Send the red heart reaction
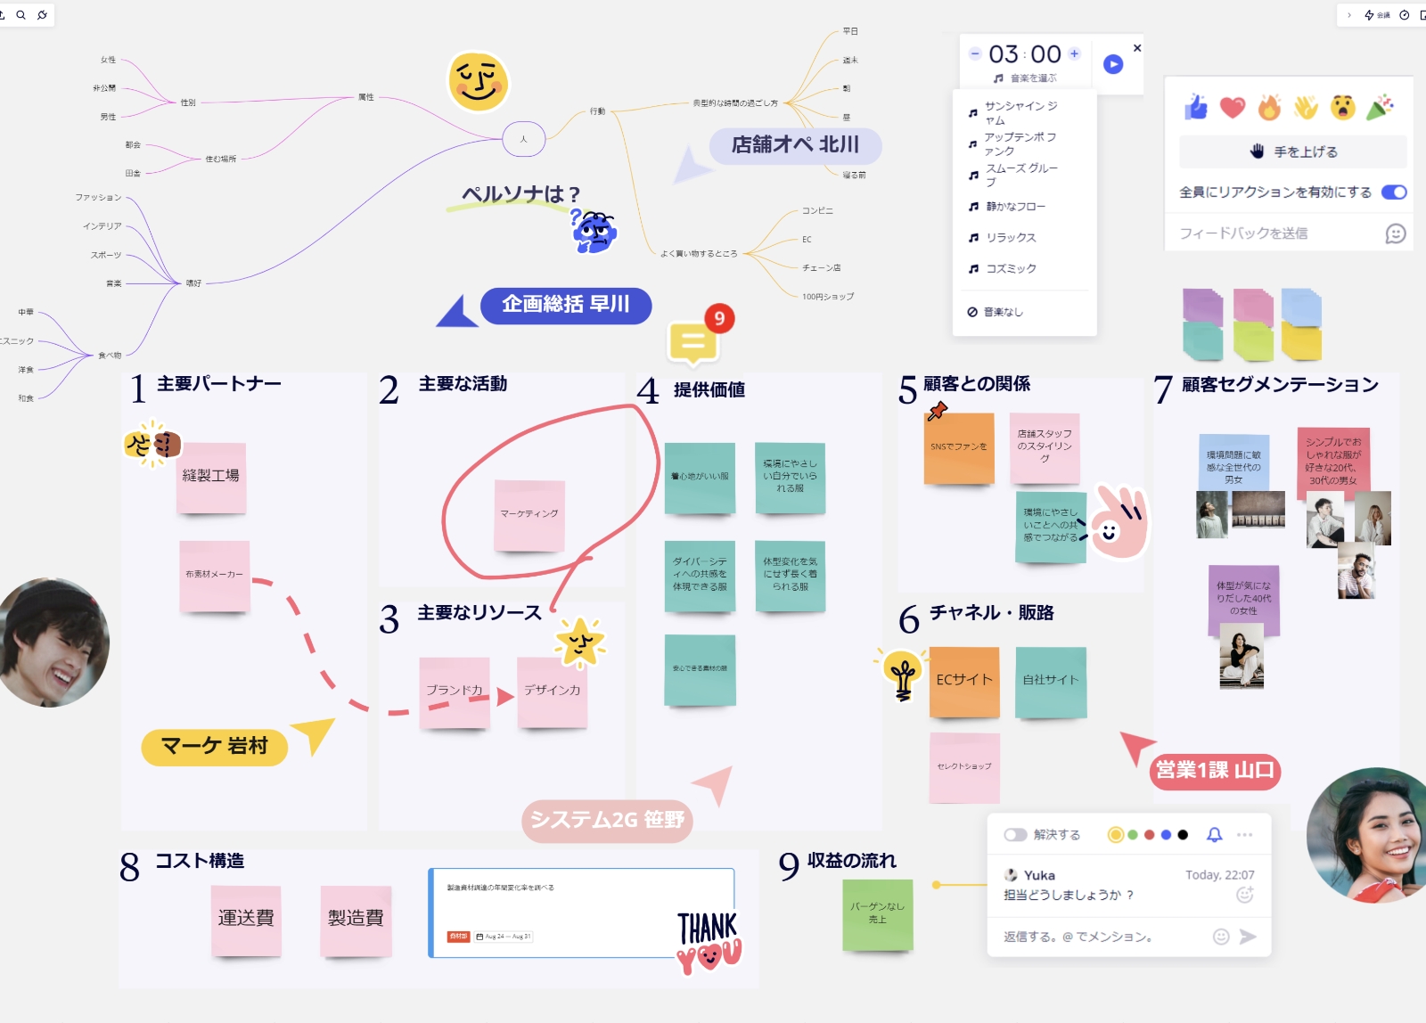This screenshot has width=1426, height=1023. pyautogui.click(x=1232, y=108)
